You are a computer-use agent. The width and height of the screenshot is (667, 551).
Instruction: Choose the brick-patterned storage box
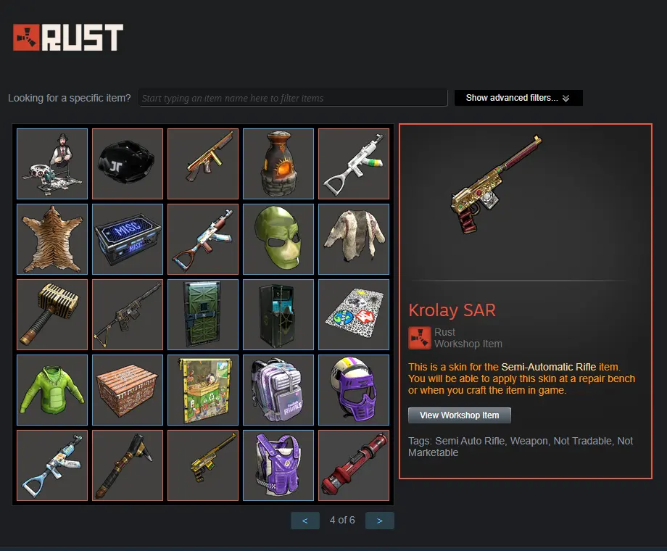pos(127,390)
